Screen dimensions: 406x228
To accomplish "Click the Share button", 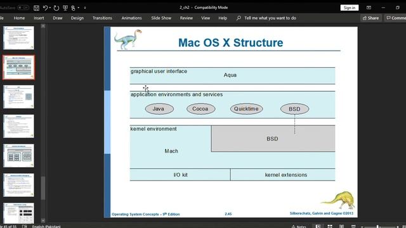I will tap(370, 18).
